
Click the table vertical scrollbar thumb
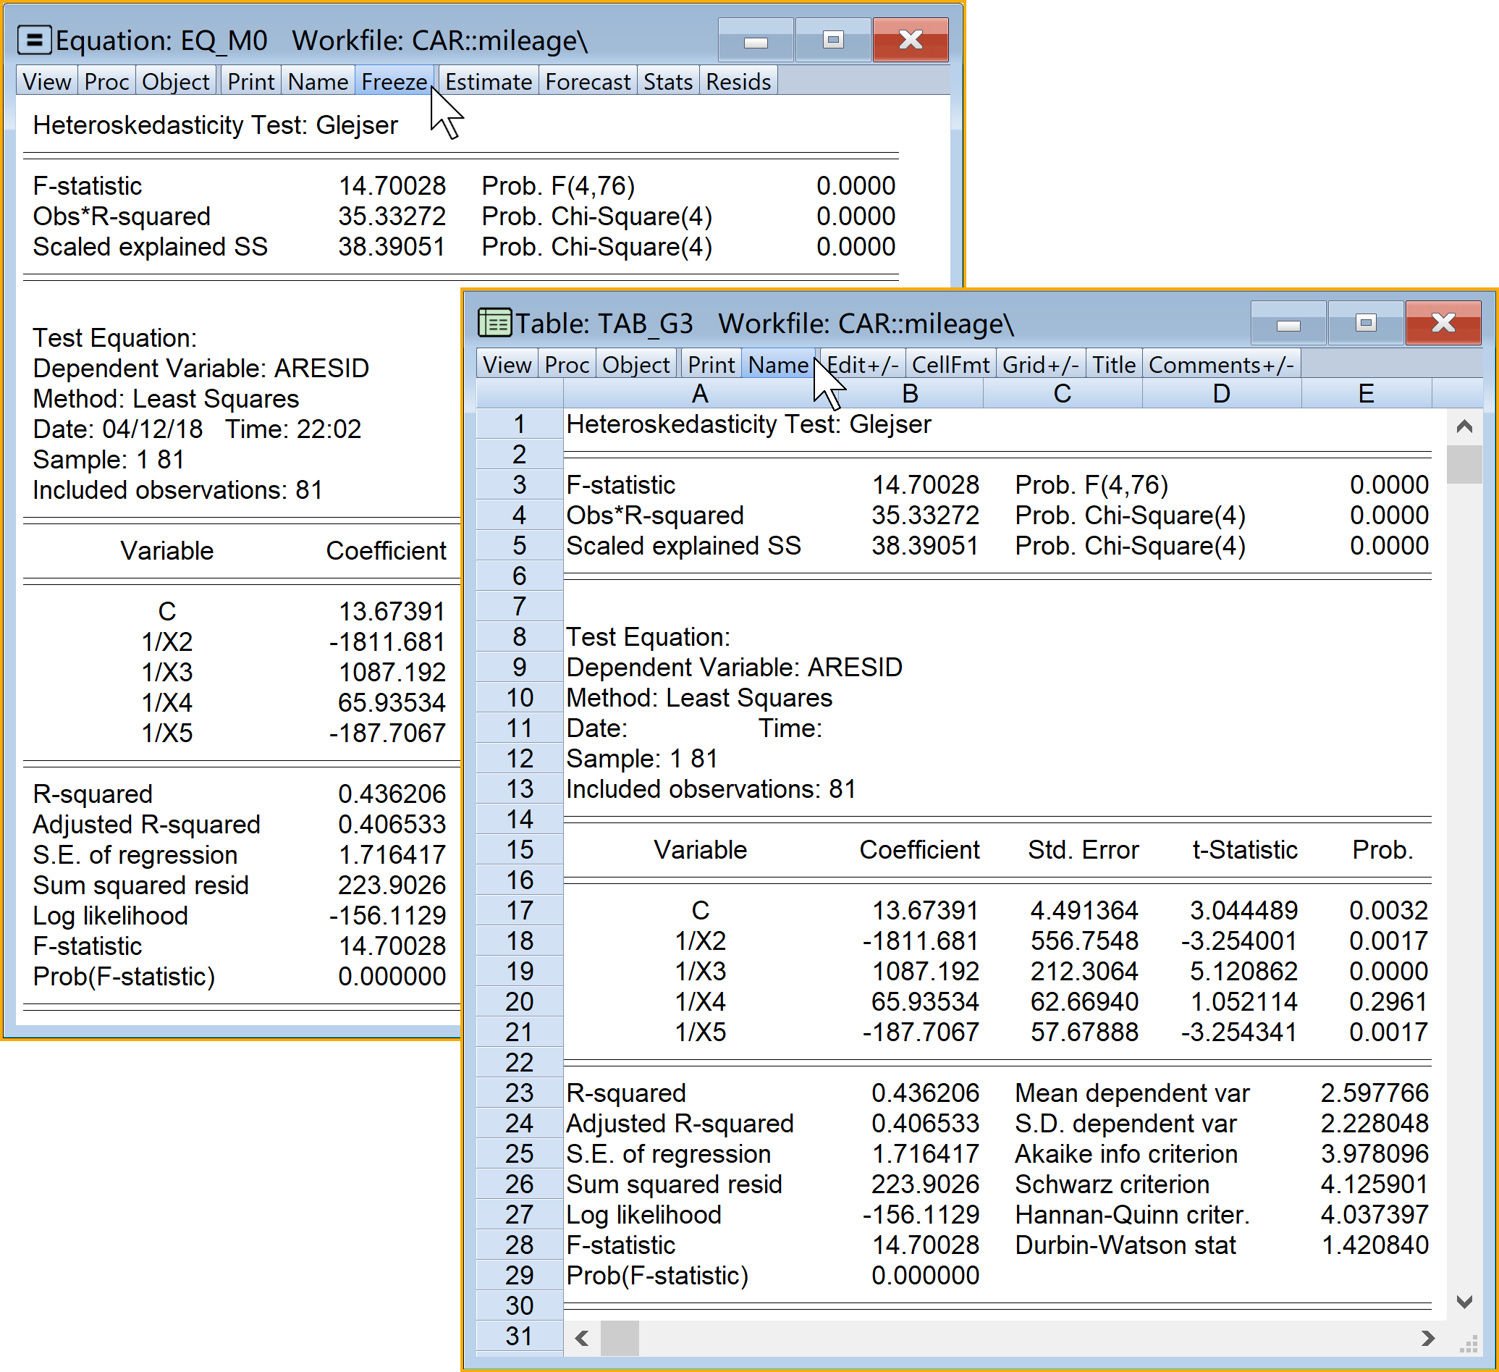tap(1464, 465)
